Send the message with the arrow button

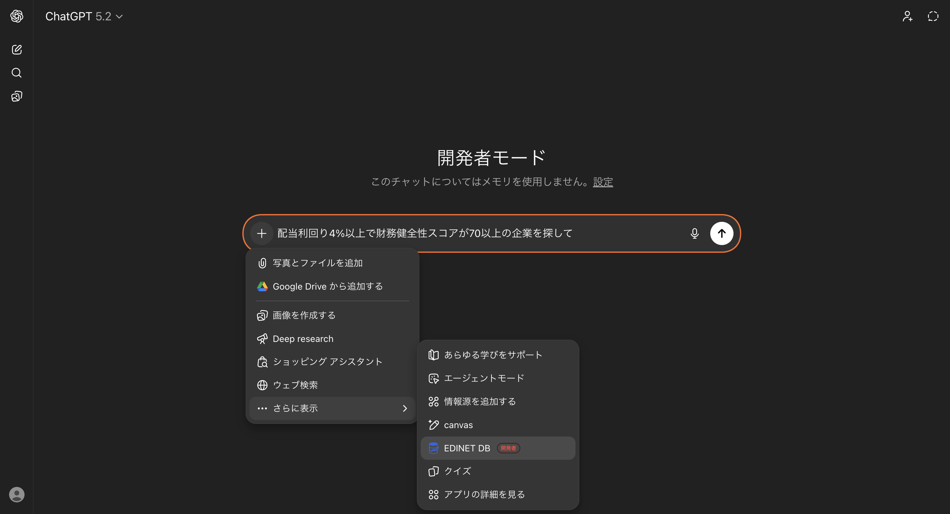(722, 233)
